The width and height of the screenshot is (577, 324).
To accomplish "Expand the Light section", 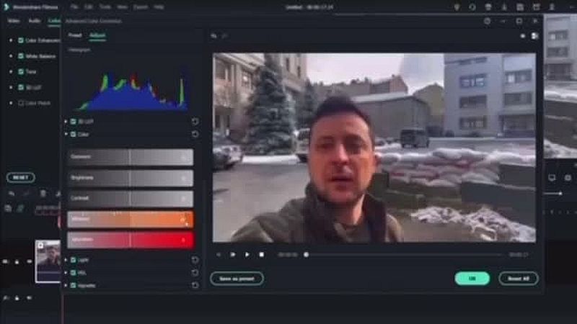I will click(66, 260).
